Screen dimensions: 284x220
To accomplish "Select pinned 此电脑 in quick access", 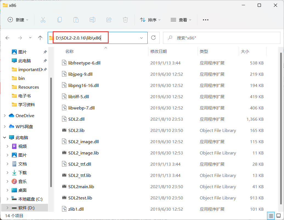I will click(24, 61).
